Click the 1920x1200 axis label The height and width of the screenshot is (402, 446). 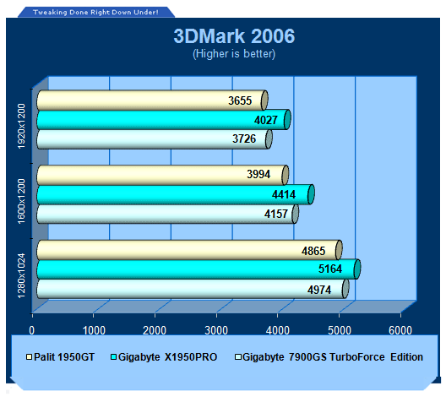pos(21,126)
